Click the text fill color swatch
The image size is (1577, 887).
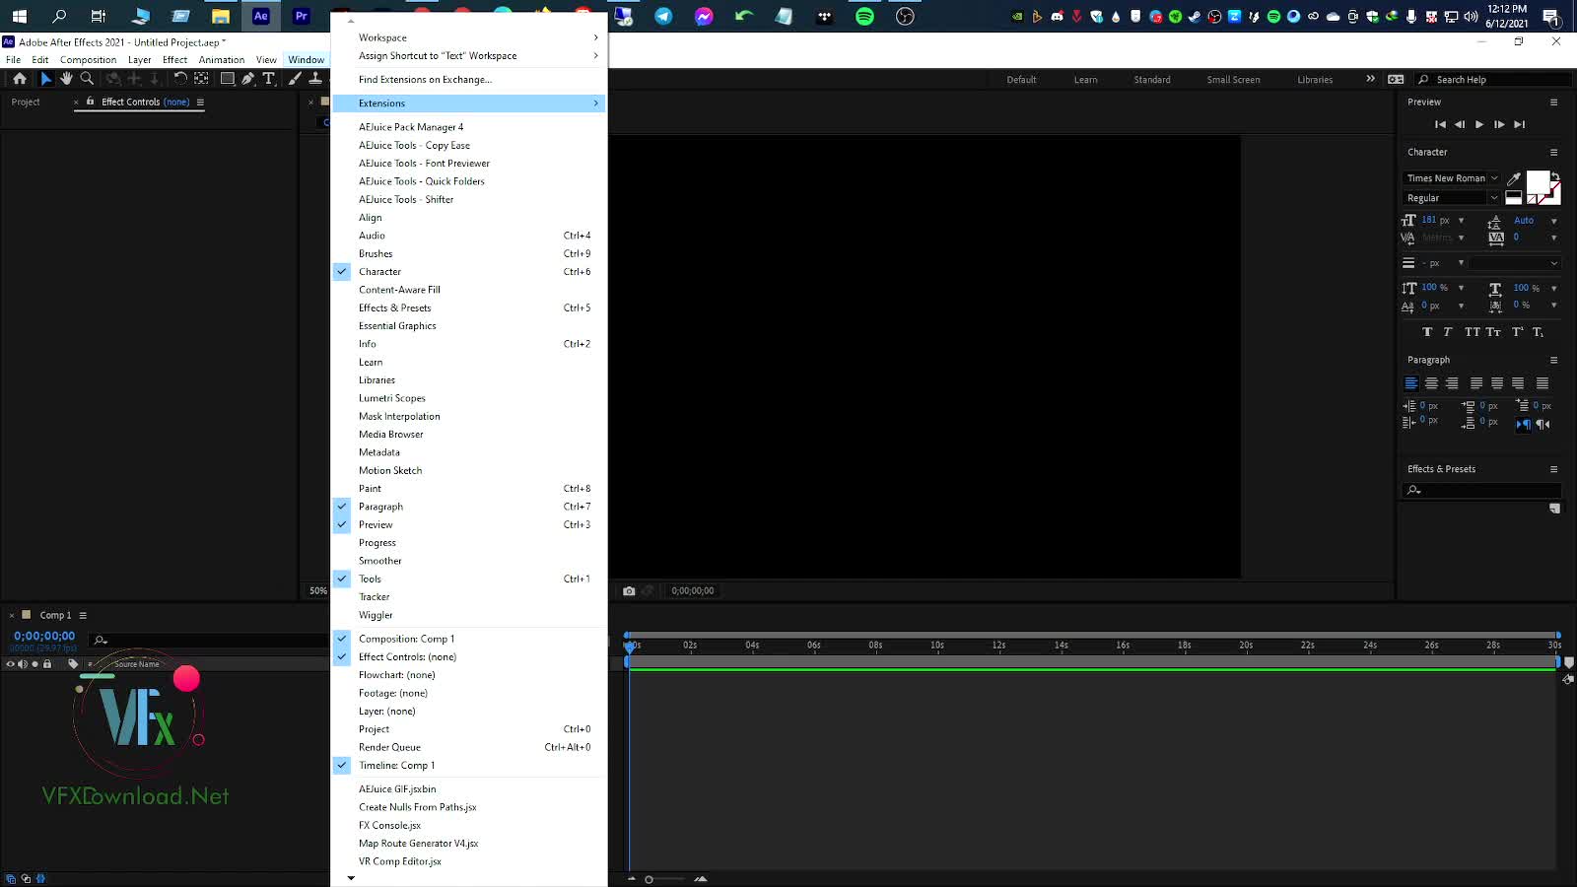pyautogui.click(x=1538, y=182)
